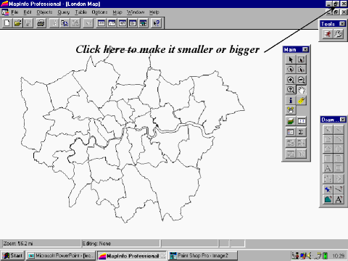
Task: Open the Options menu
Action: click(99, 12)
